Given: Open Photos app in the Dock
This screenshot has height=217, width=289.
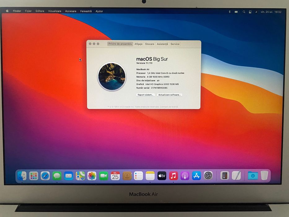Looking at the screenshot, I should 92,176.
